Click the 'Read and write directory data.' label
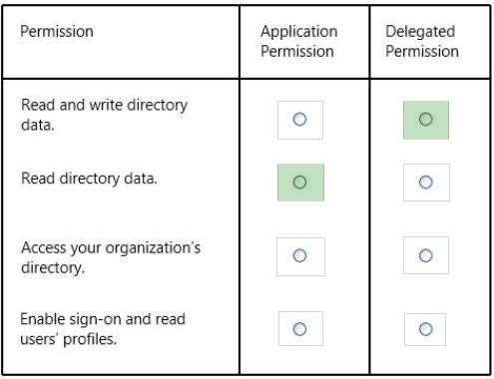 104,115
